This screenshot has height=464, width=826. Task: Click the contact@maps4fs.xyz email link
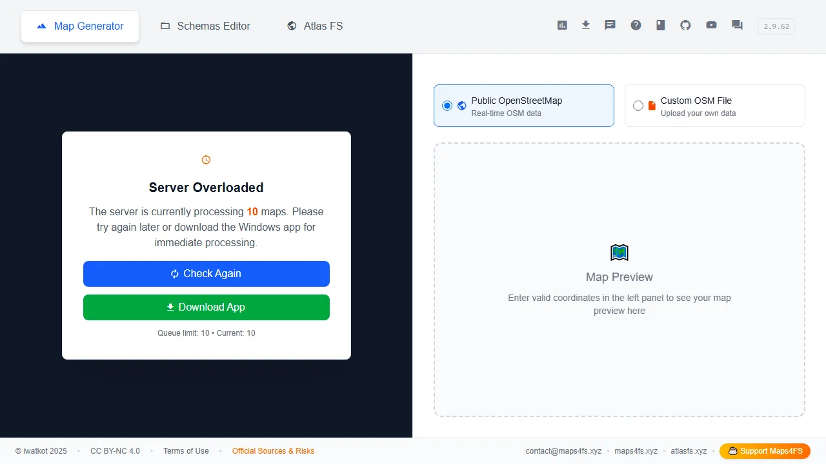(x=563, y=451)
